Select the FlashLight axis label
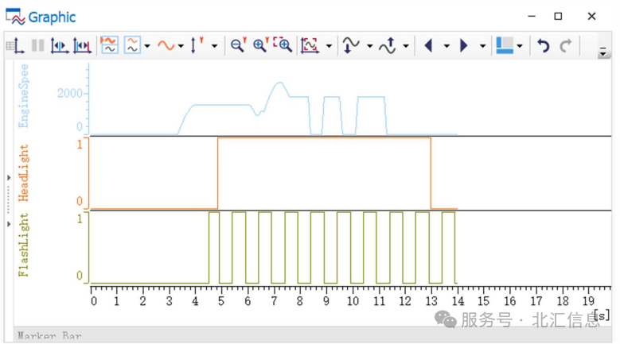Screen dimensions: 620x344 tap(24, 245)
